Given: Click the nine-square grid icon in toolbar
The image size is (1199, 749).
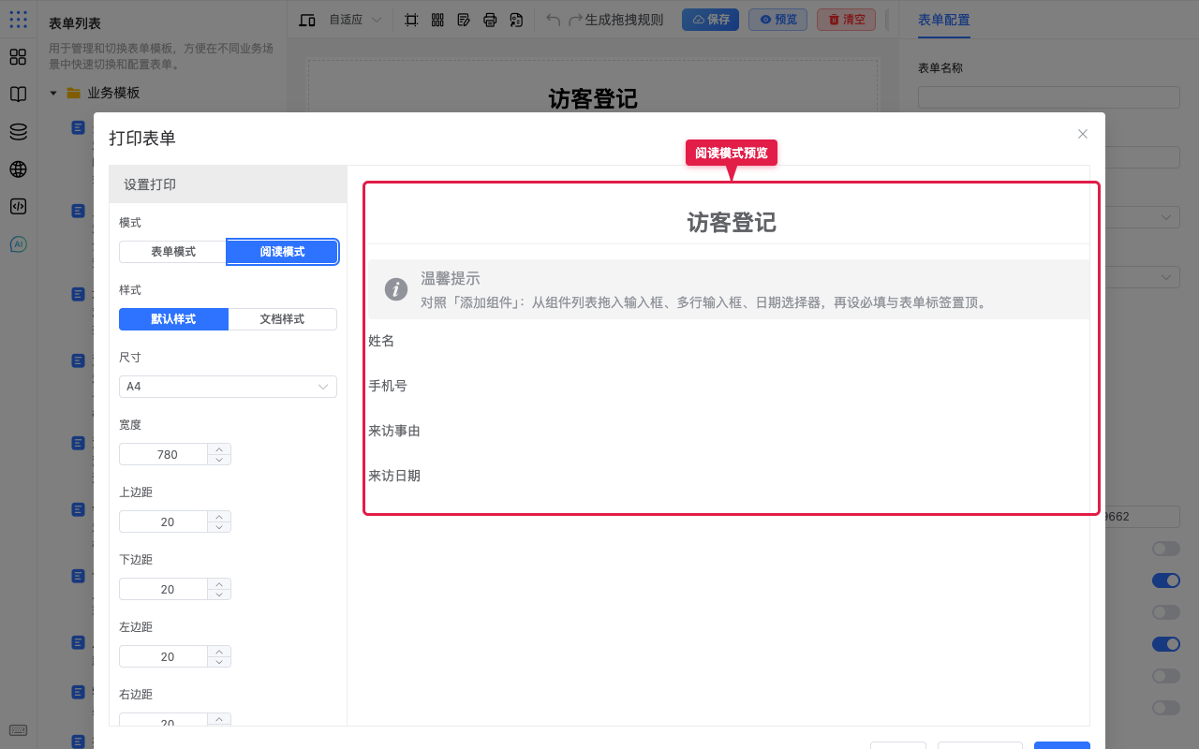Looking at the screenshot, I should click(x=437, y=20).
